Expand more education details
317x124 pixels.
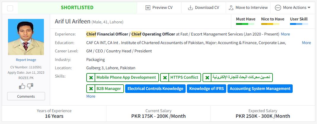point(306,43)
